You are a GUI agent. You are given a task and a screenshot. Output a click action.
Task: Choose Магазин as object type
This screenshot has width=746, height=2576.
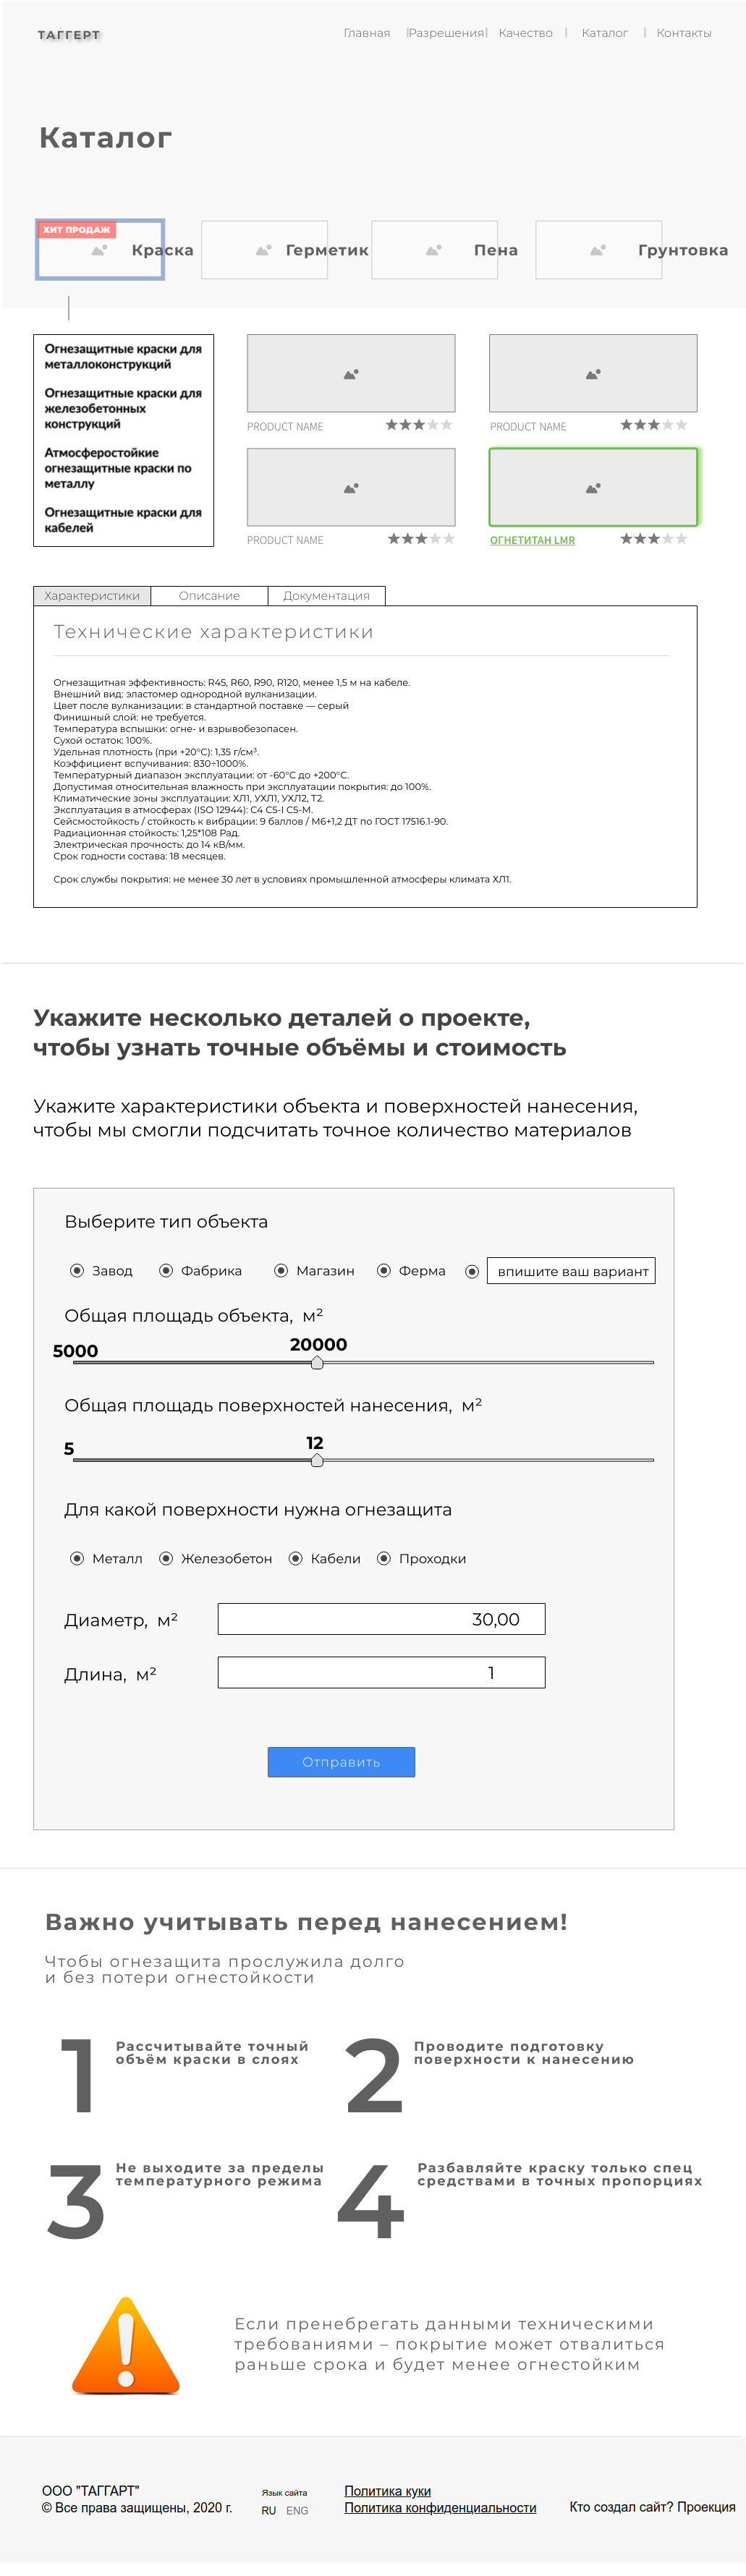282,1270
